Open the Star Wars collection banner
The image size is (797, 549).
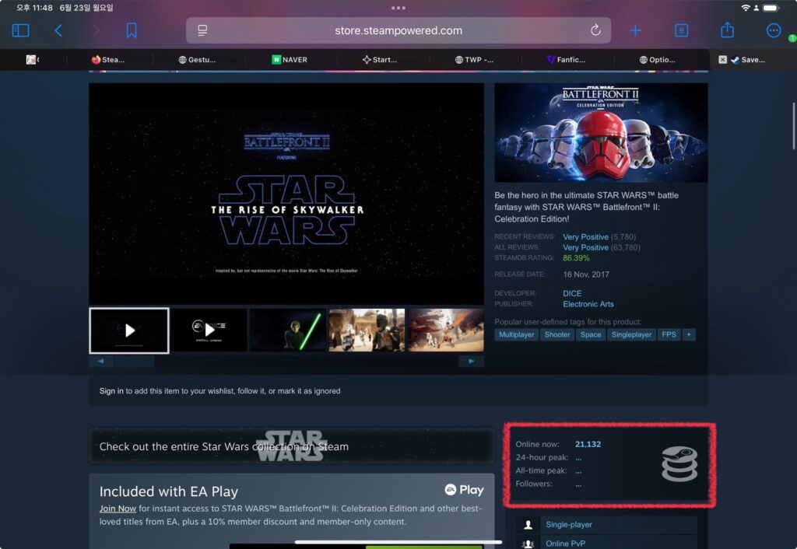(291, 446)
